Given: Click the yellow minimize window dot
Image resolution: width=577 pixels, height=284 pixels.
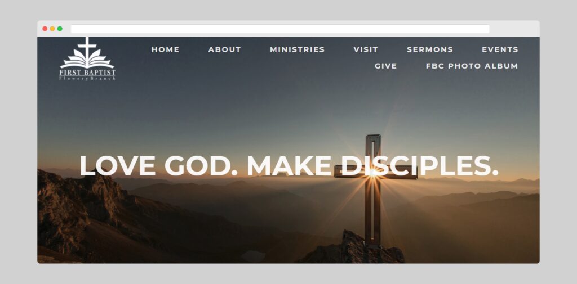Looking at the screenshot, I should [x=52, y=29].
